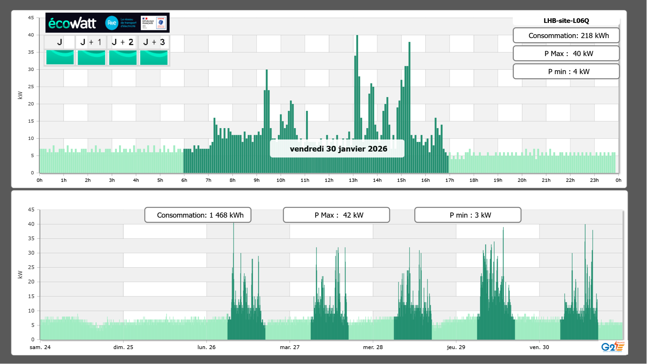Viewport: 647px width, 364px height.
Task: Click the jeu. 29 label on weekly axis
Action: (456, 347)
